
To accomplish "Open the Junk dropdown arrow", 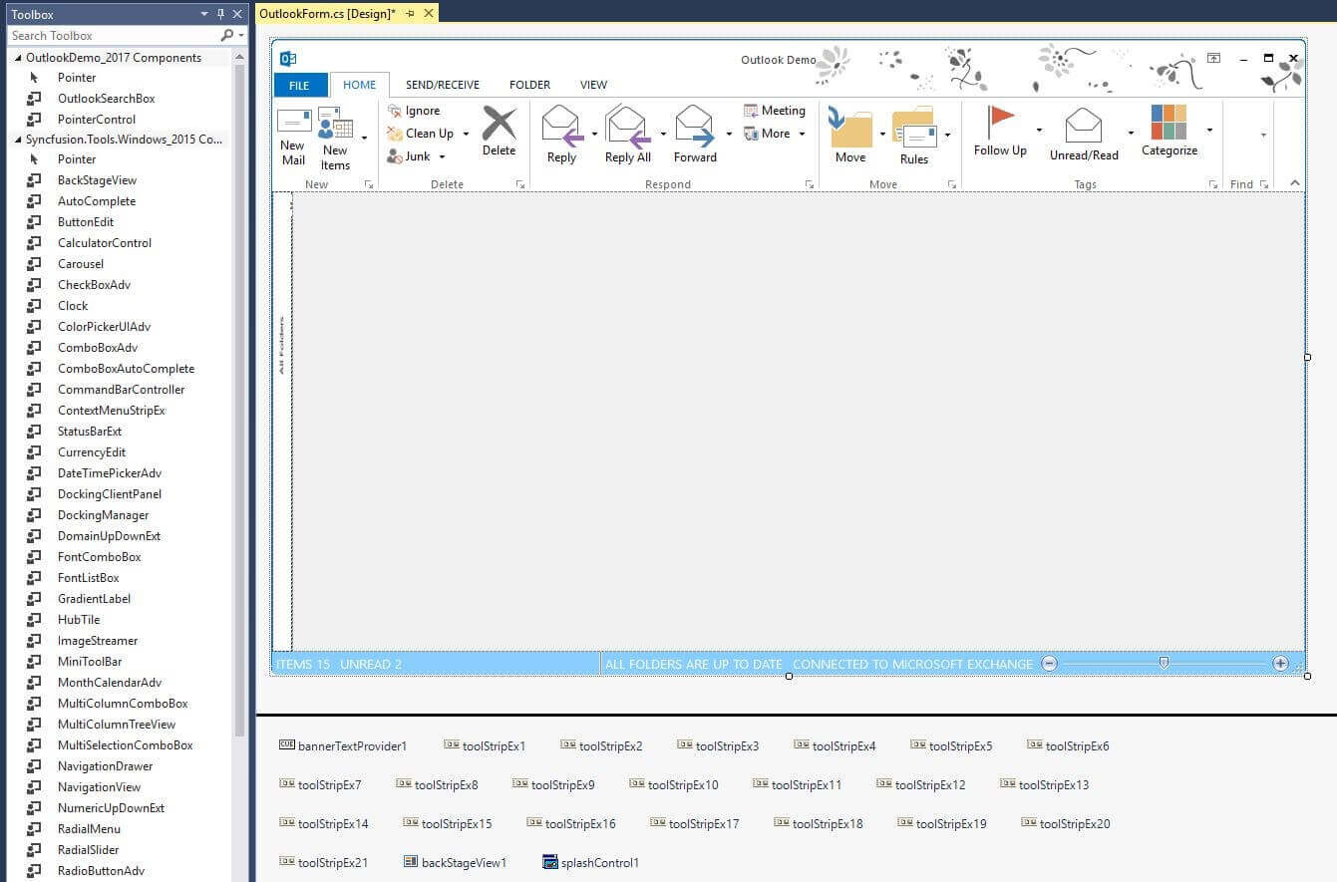I will click(443, 156).
